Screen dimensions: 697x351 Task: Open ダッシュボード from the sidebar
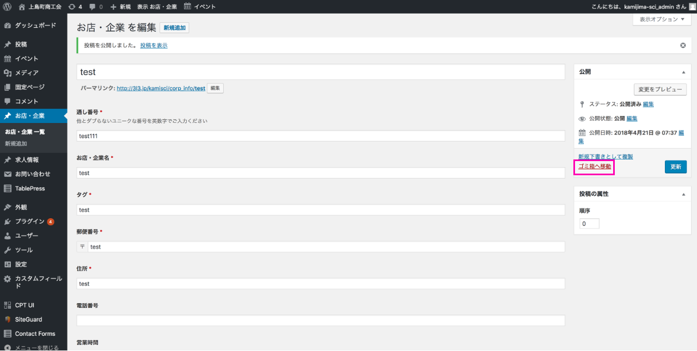click(x=35, y=26)
